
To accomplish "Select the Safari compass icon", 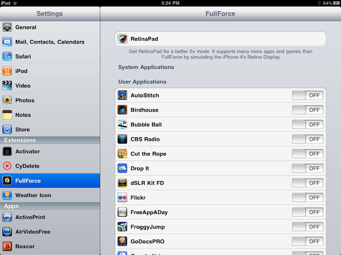I will pyautogui.click(x=7, y=56).
